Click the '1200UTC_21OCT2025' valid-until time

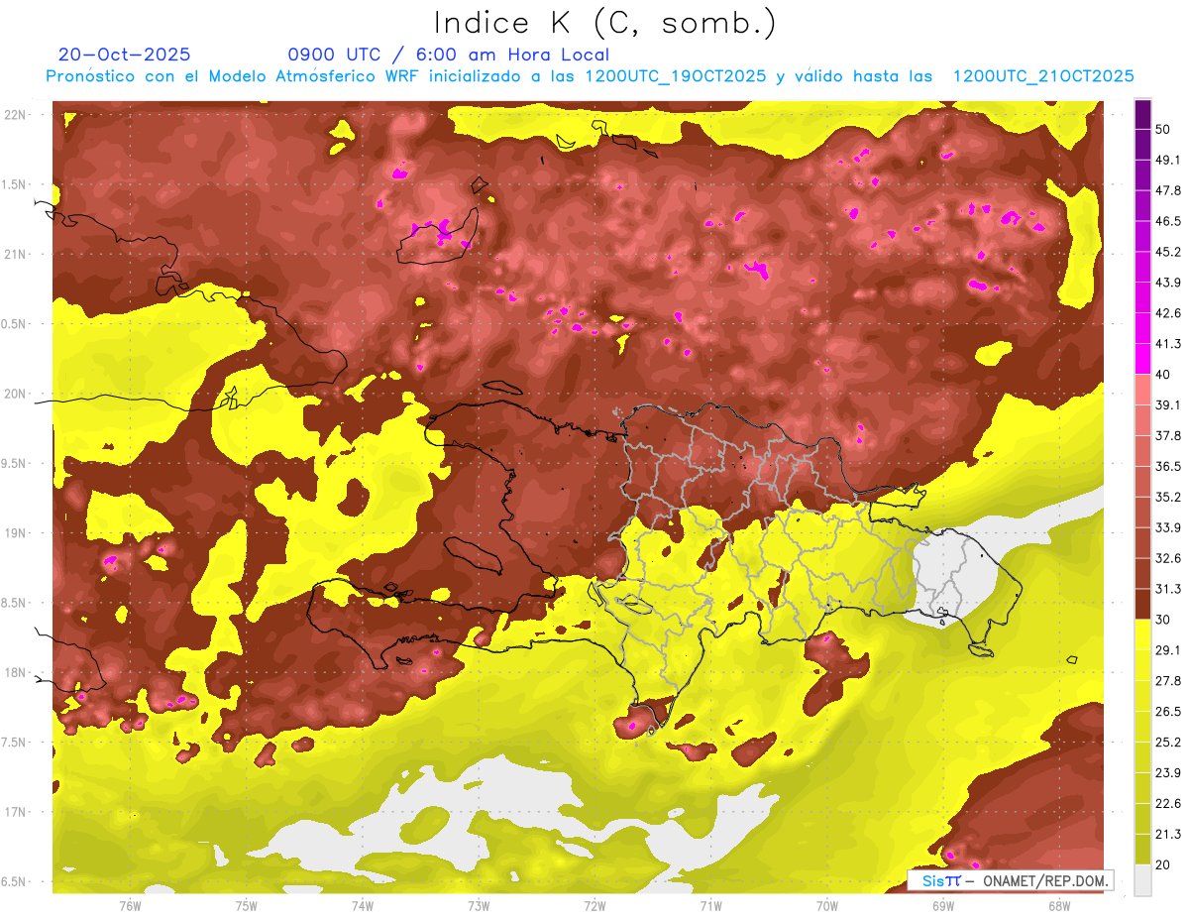1043,76
